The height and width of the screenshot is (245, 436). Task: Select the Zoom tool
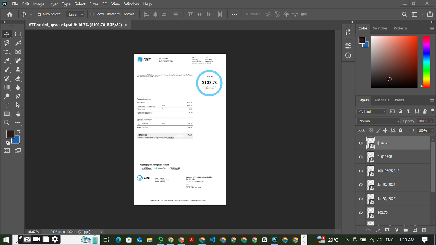tap(7, 123)
